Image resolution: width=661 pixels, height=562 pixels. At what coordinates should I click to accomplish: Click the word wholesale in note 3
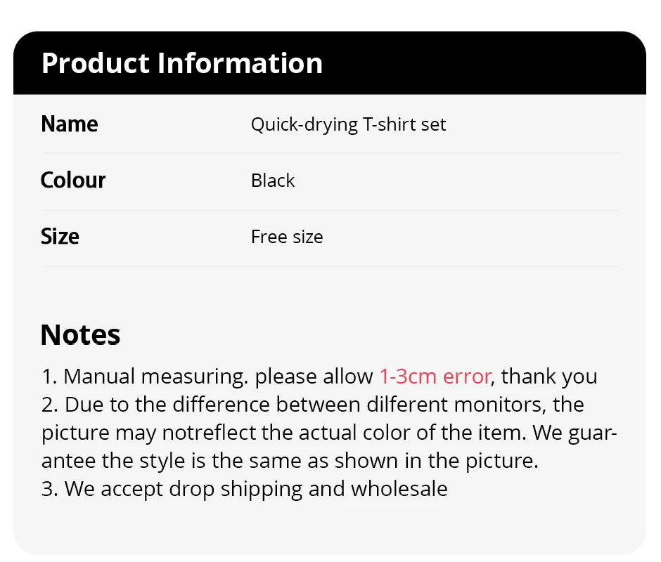tap(399, 489)
